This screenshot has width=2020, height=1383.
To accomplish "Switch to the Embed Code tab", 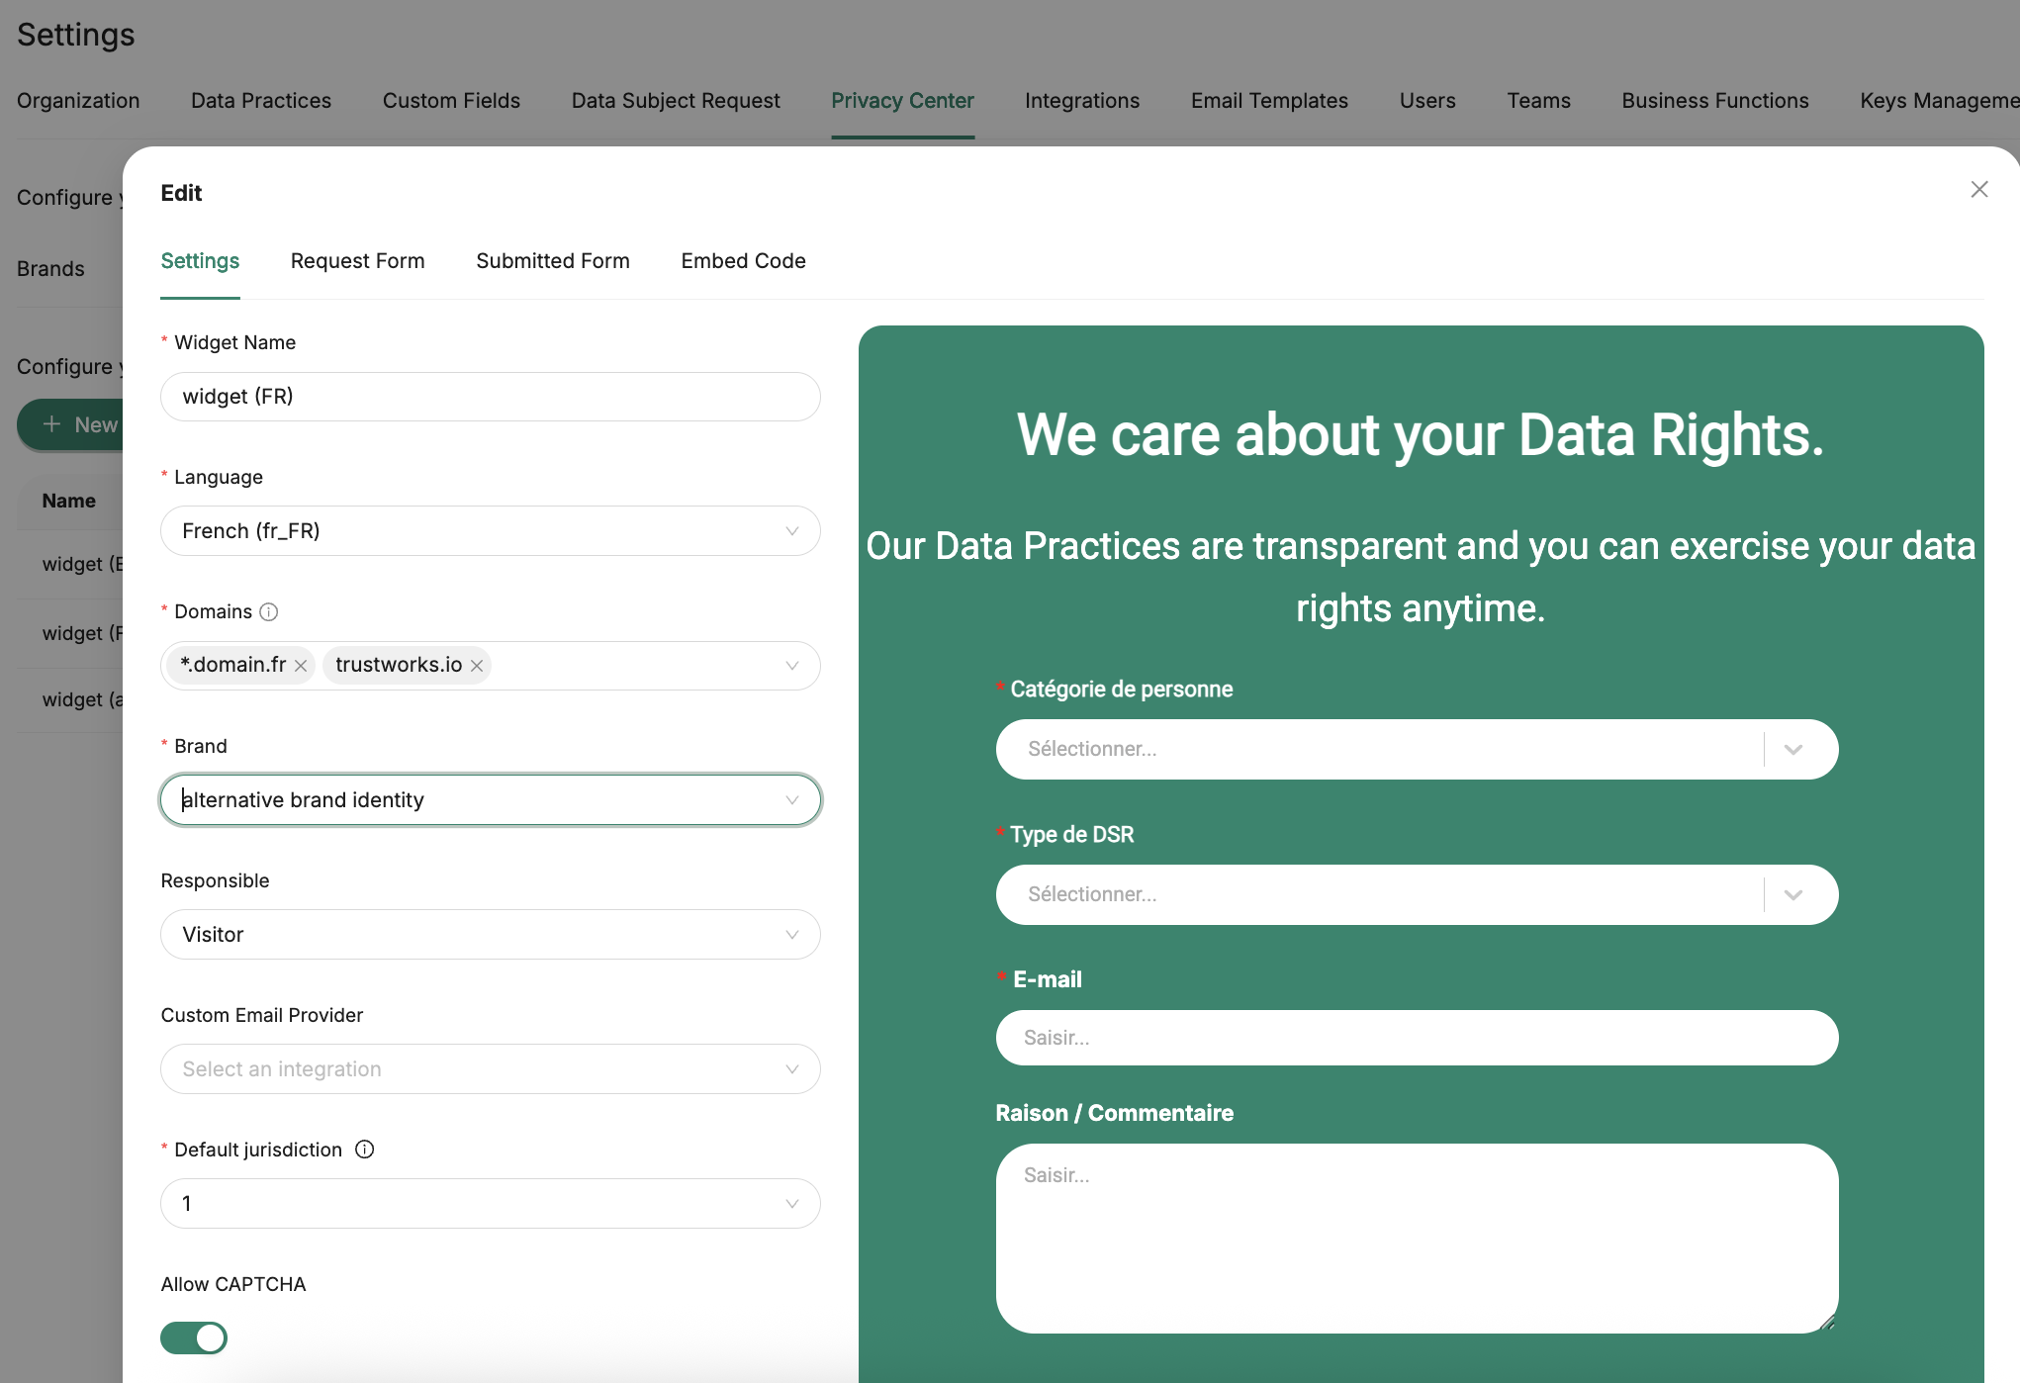I will click(x=743, y=261).
